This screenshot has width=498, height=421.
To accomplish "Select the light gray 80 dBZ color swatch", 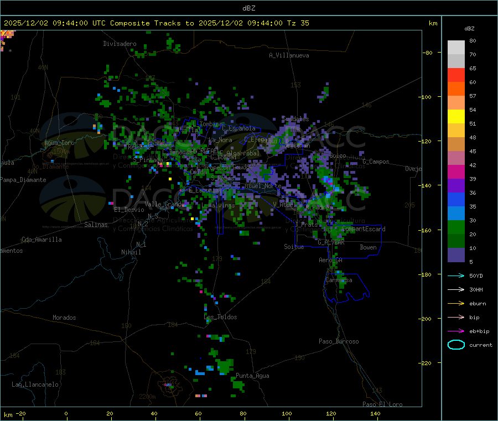I will [x=456, y=48].
